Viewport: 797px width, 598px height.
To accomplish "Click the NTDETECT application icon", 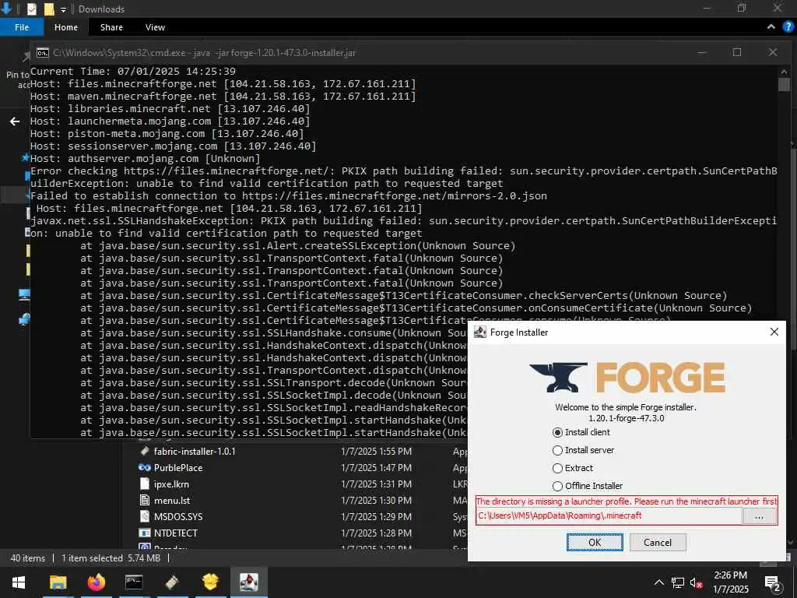I will coord(144,533).
